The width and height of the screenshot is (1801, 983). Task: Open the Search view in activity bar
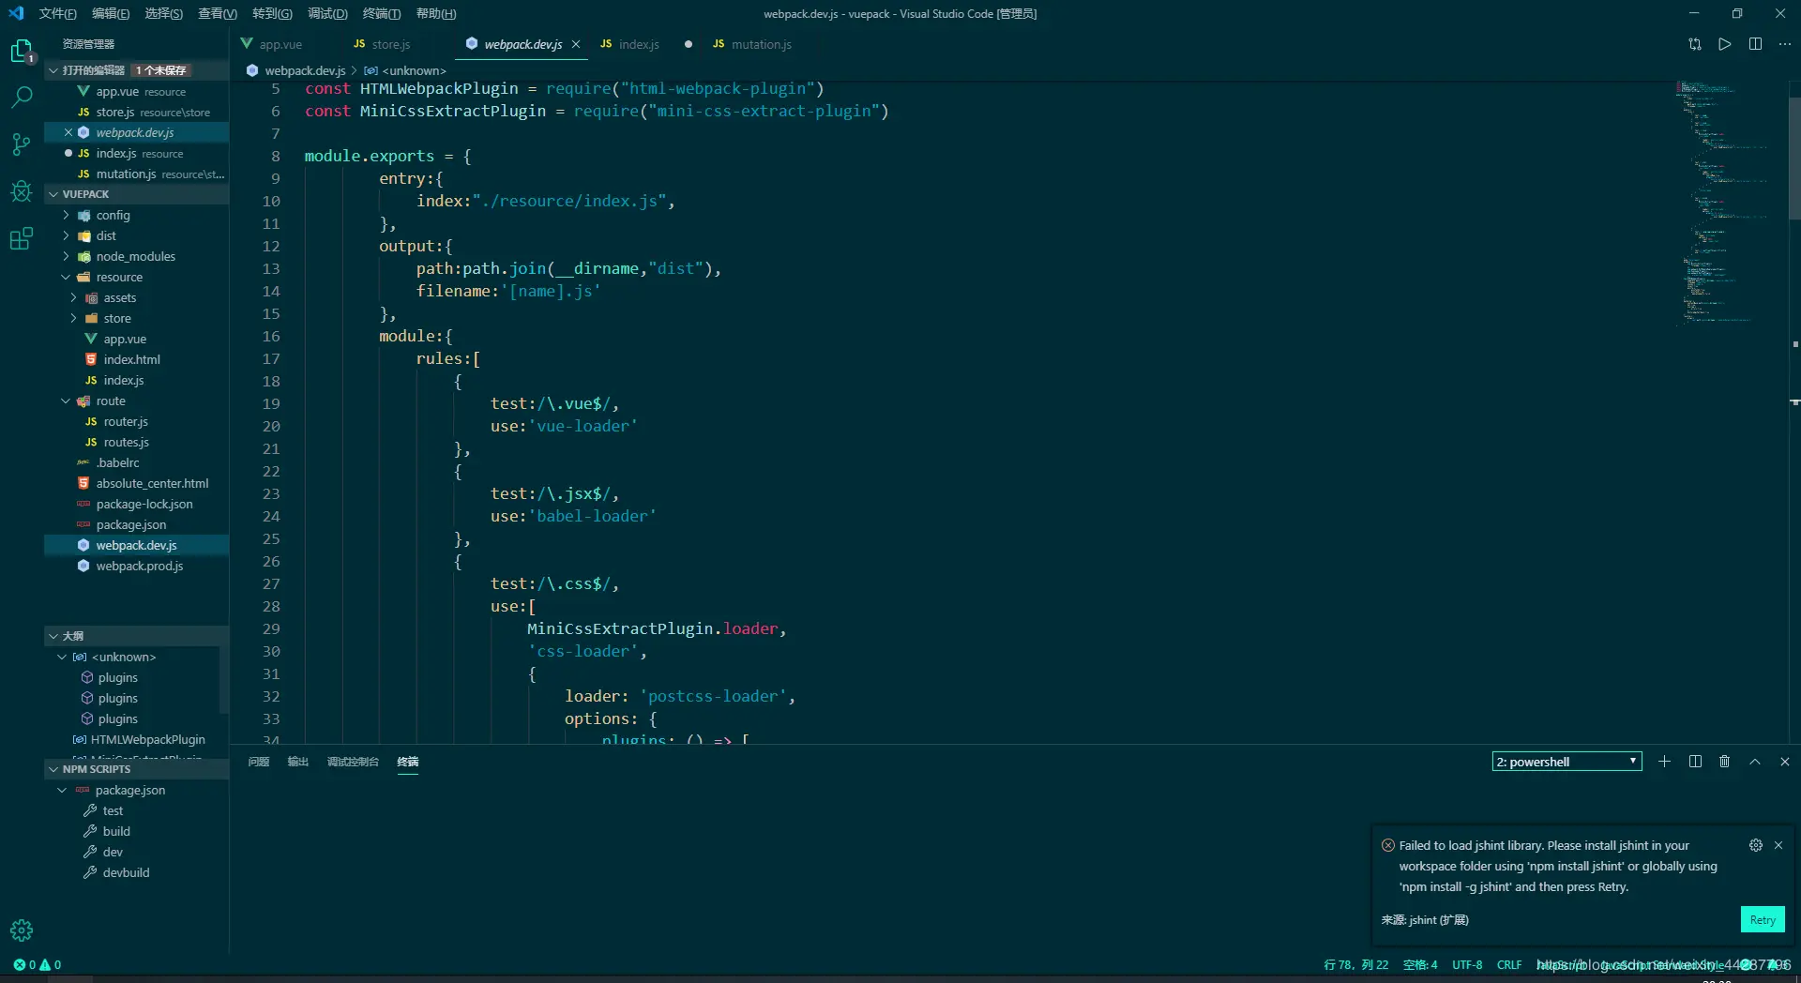pyautogui.click(x=22, y=98)
